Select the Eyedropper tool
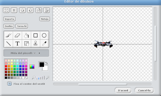The image size is (161, 96). click(44, 44)
